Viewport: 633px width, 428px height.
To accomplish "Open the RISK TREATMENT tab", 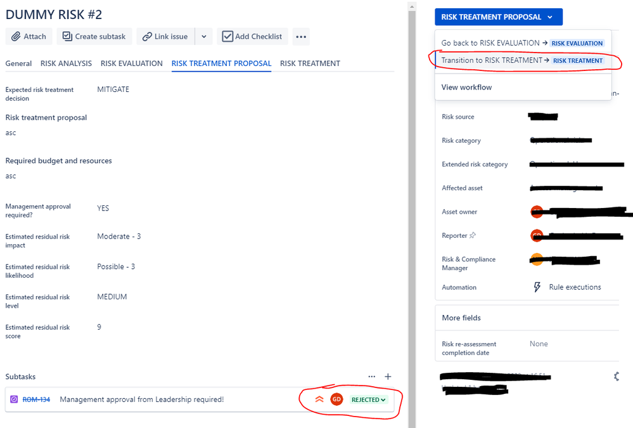I will (310, 63).
